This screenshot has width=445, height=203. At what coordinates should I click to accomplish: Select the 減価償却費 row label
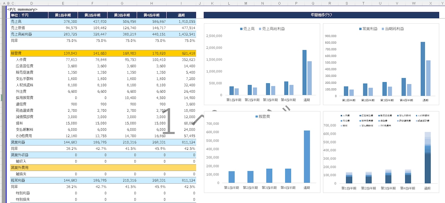(x=24, y=117)
